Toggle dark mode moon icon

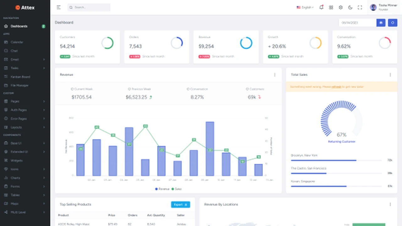pyautogui.click(x=350, y=7)
